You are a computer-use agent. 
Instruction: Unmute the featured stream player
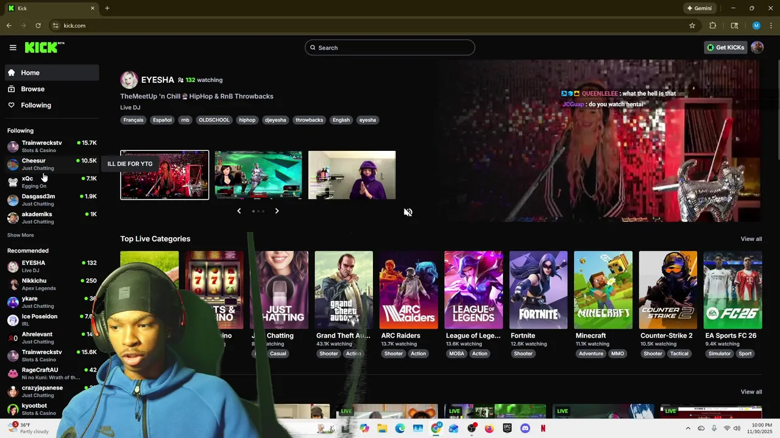[408, 212]
